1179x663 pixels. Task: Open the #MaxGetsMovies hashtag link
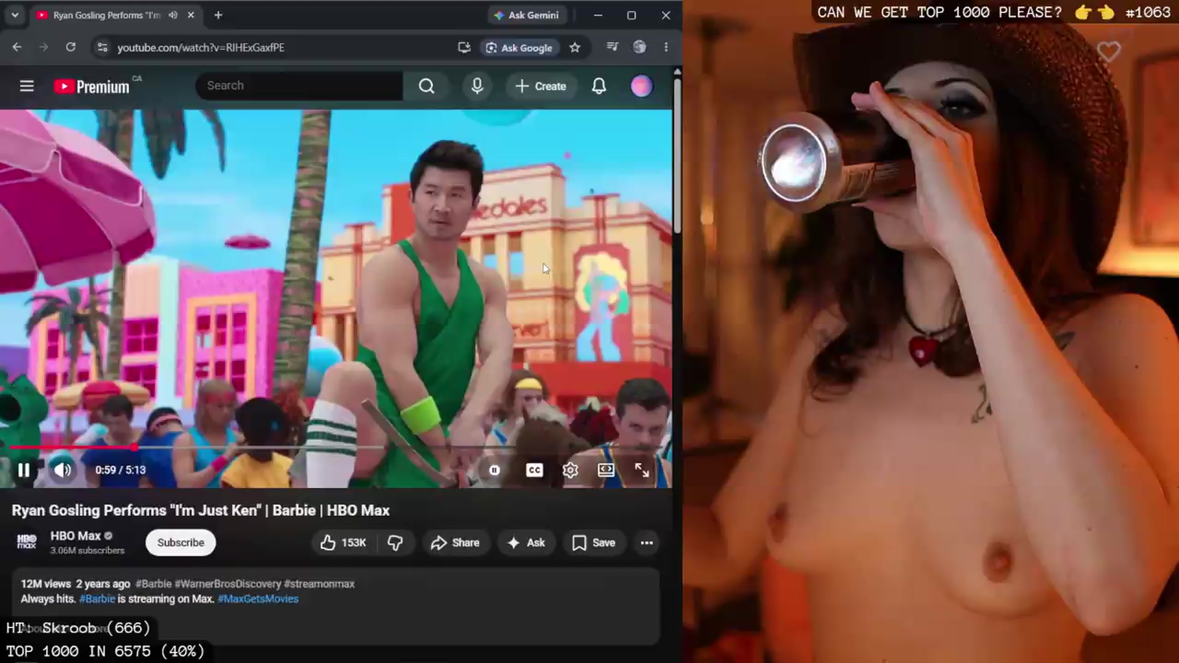tap(258, 599)
